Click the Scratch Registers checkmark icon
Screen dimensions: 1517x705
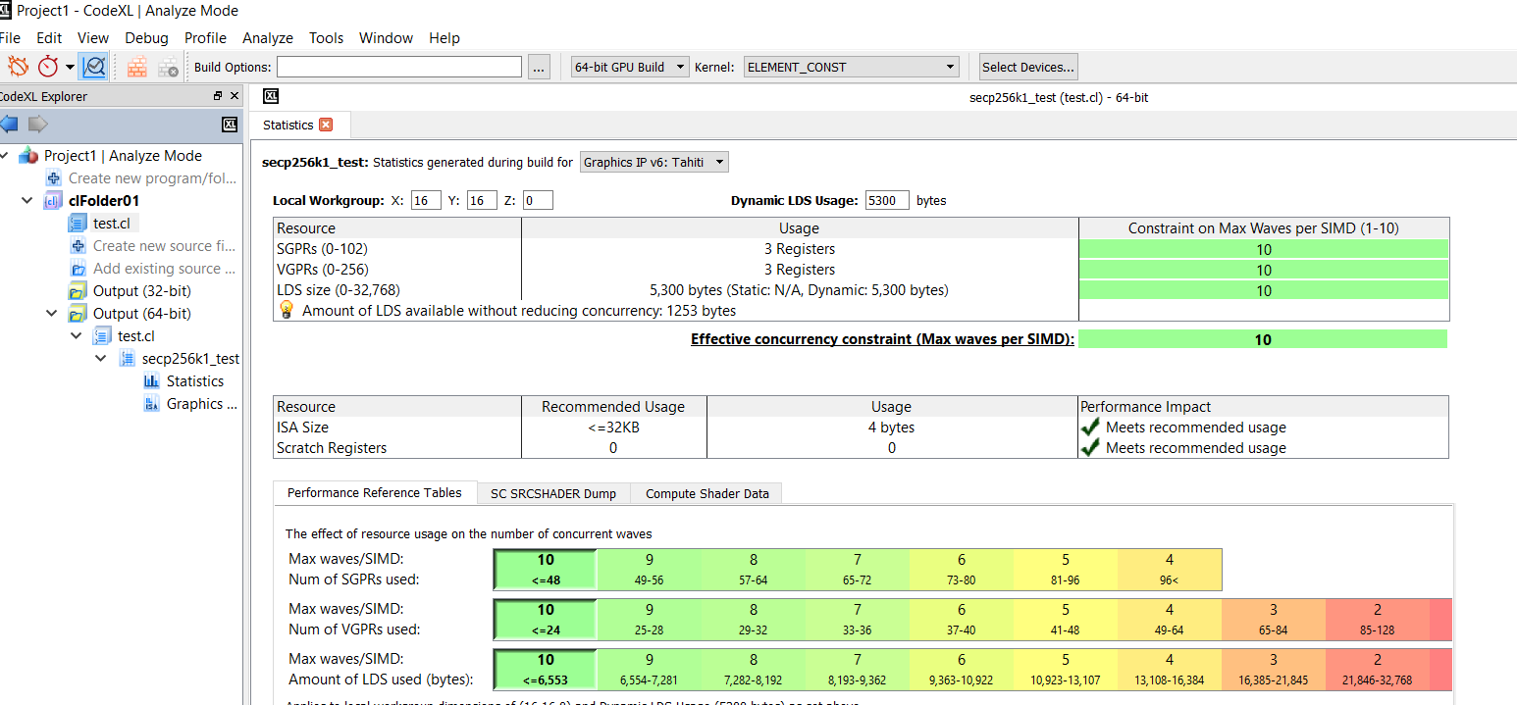pyautogui.click(x=1089, y=448)
